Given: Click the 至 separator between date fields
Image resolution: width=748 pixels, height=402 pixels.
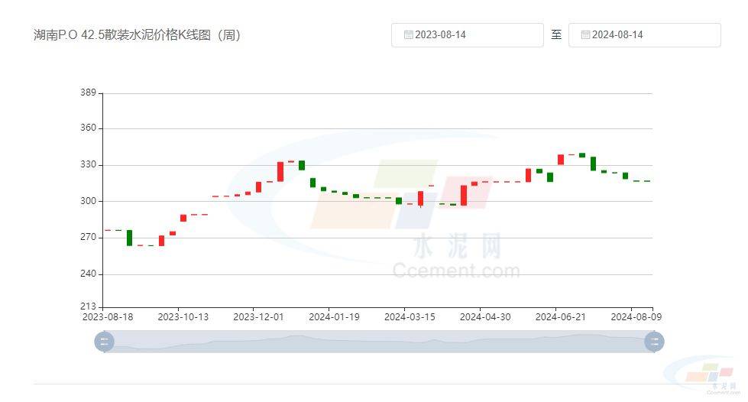Looking at the screenshot, I should [x=556, y=35].
